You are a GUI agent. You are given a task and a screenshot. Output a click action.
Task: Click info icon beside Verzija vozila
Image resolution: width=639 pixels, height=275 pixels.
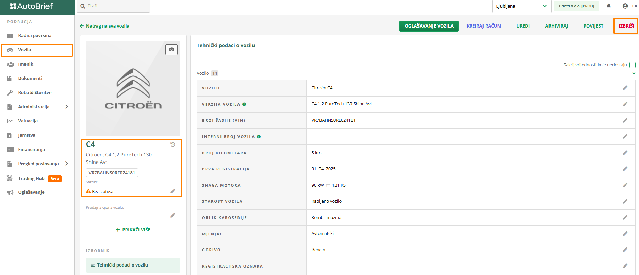(244, 104)
